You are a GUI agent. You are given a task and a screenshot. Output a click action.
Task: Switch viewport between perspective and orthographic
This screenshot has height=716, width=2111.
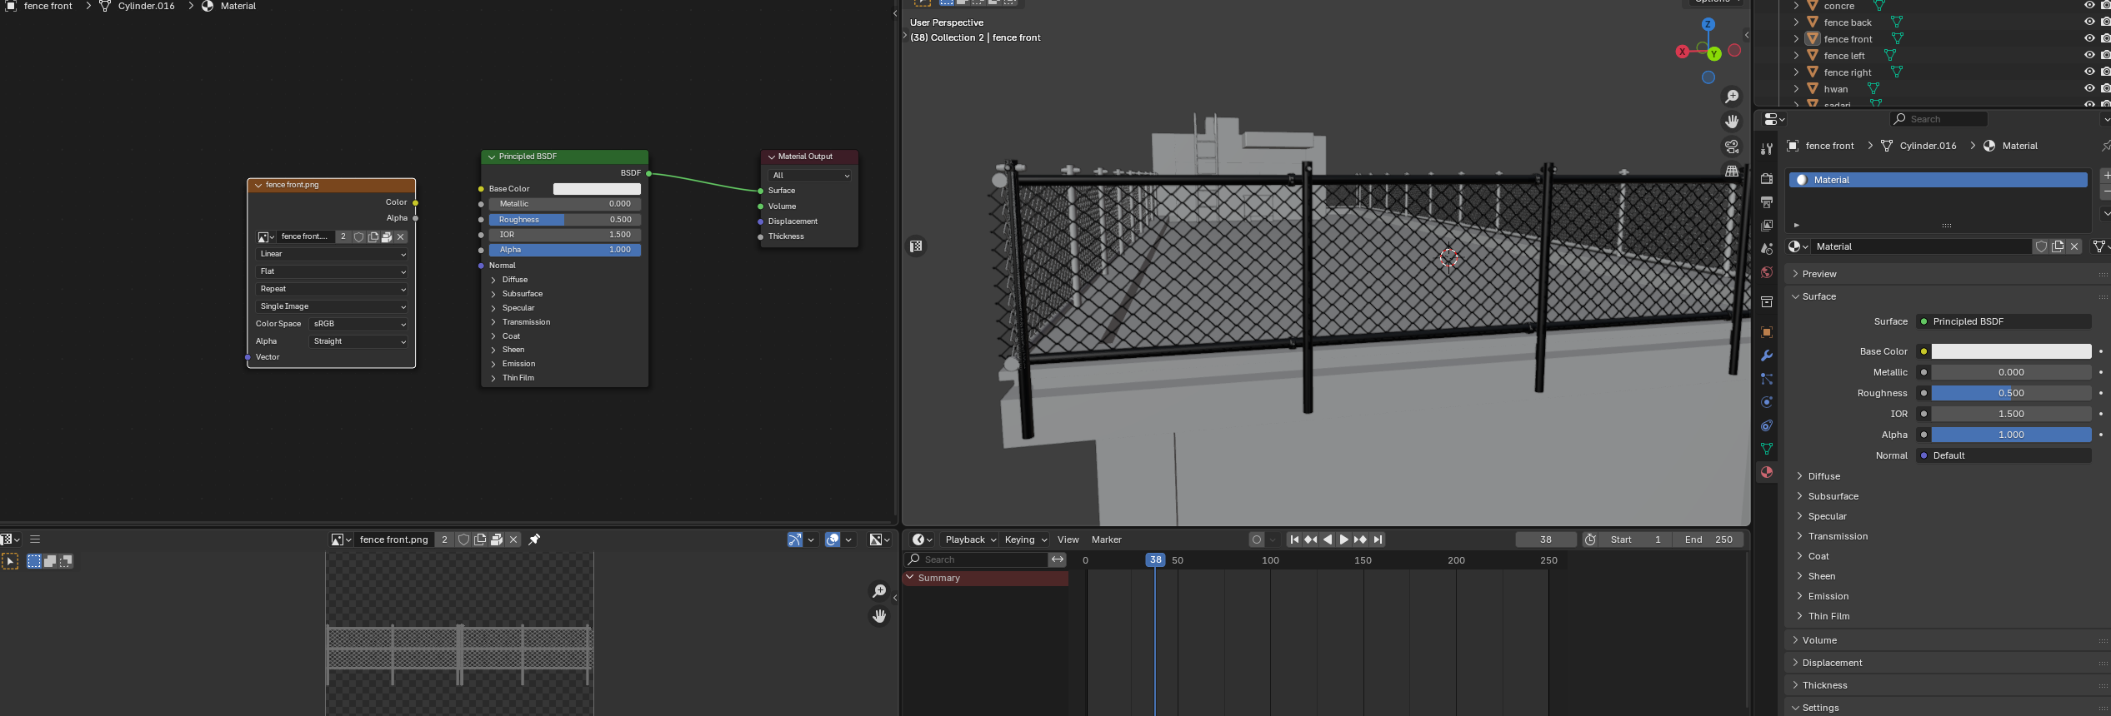tap(1732, 172)
